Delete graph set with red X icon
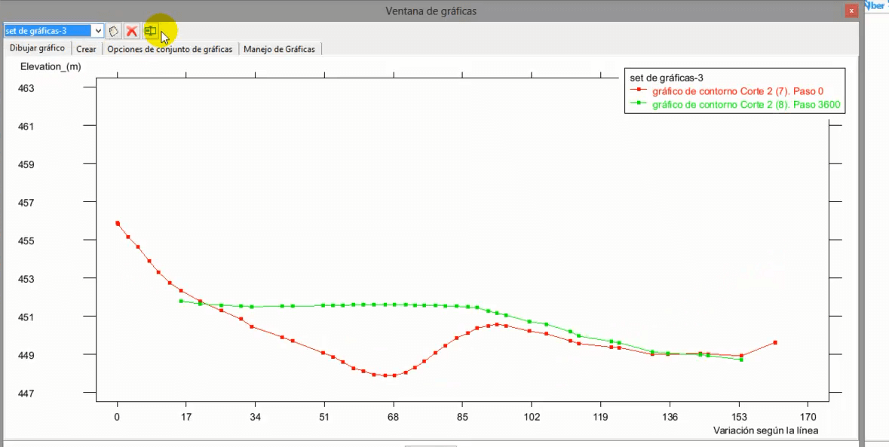The height and width of the screenshot is (447, 889). point(132,31)
